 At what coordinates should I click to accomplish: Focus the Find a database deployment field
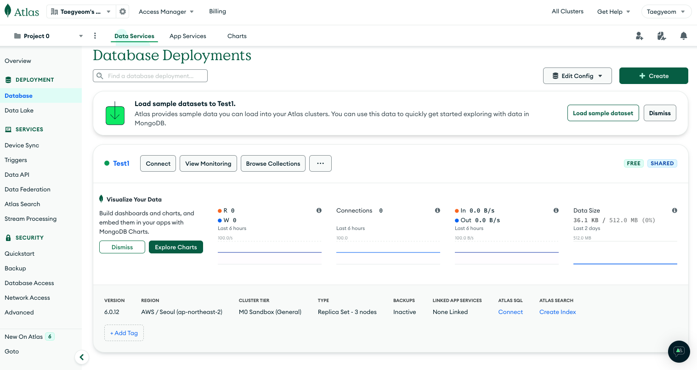tap(150, 76)
